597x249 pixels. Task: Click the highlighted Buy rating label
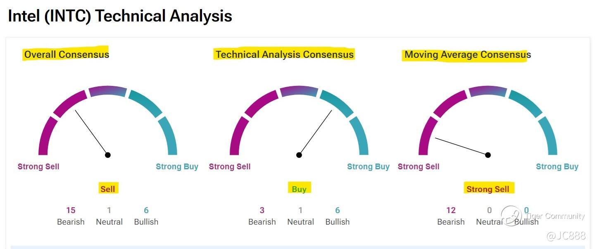(x=299, y=189)
